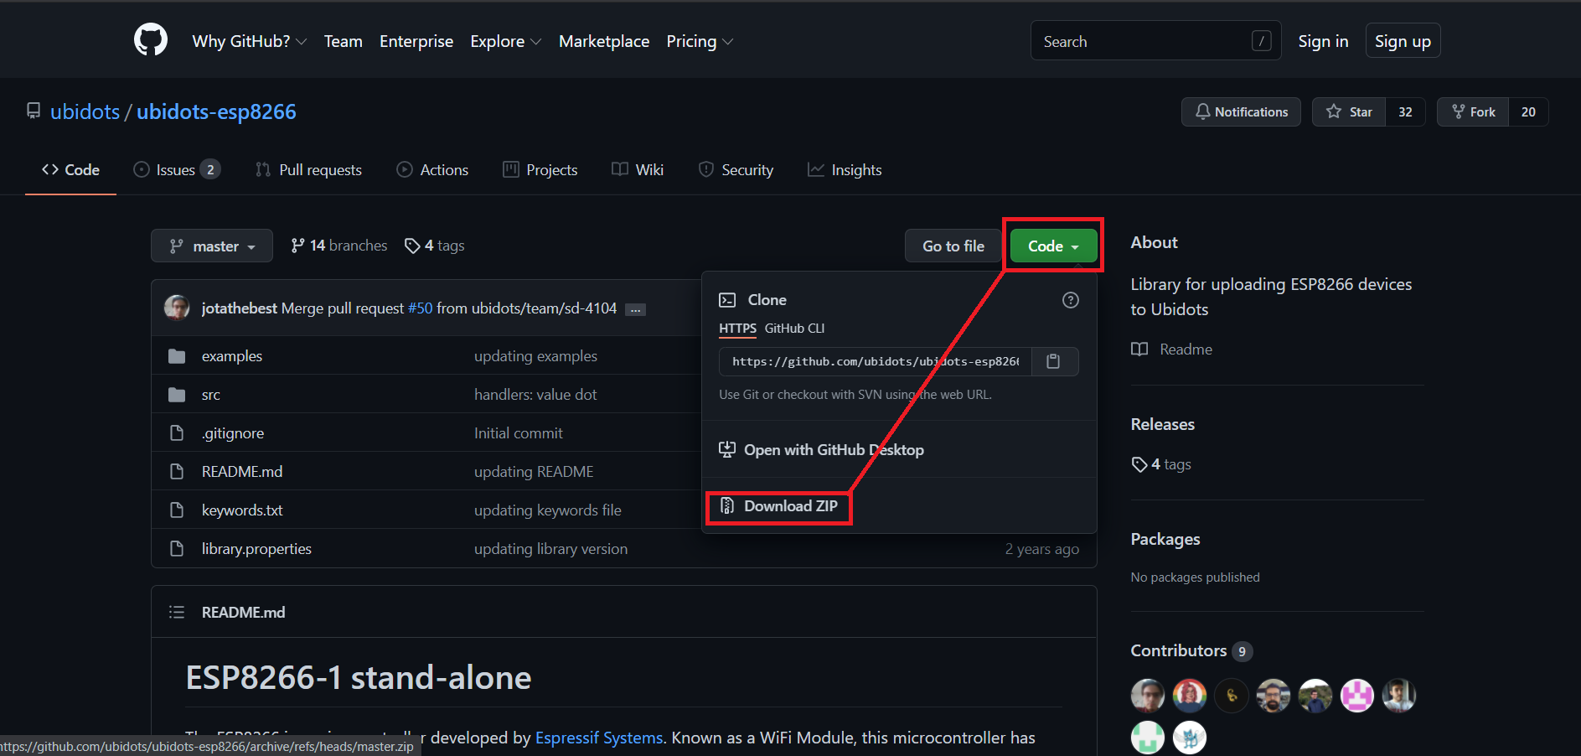
Task: Select the HTTPS clone tab
Action: 737,329
